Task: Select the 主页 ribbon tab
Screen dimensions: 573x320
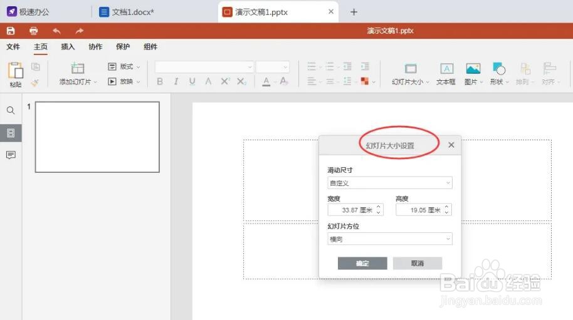Action: click(41, 47)
